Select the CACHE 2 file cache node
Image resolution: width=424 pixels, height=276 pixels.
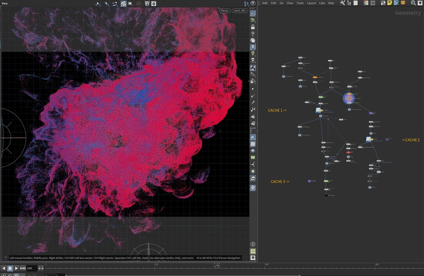point(369,139)
